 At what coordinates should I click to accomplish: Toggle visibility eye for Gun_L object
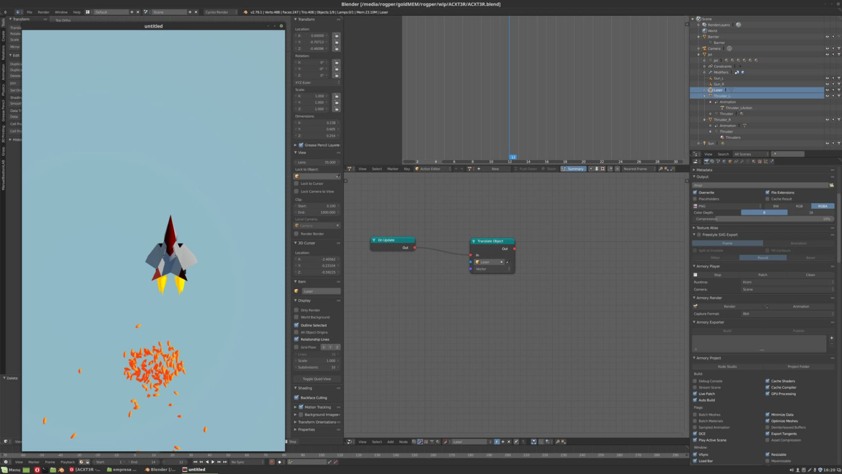pyautogui.click(x=827, y=78)
